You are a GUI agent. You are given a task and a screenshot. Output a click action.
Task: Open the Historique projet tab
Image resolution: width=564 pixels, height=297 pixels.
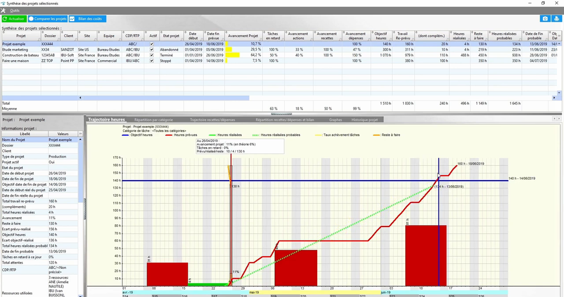click(365, 120)
